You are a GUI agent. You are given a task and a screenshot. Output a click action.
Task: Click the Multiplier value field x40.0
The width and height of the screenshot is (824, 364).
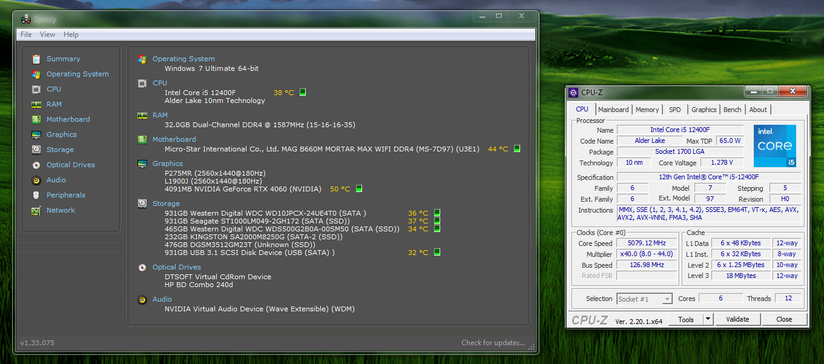(x=647, y=254)
